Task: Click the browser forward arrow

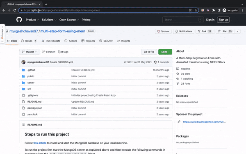Action: point(9,10)
